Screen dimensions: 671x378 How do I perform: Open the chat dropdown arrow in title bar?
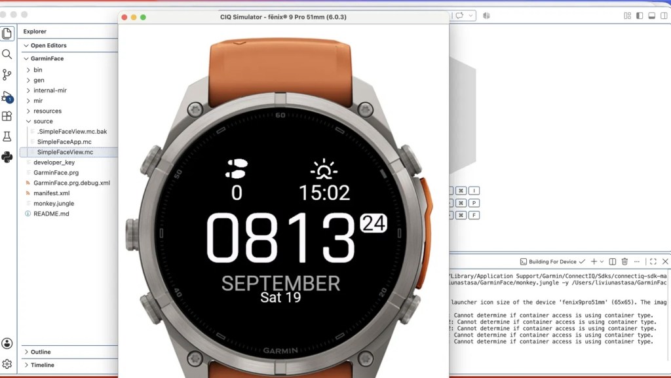470,15
